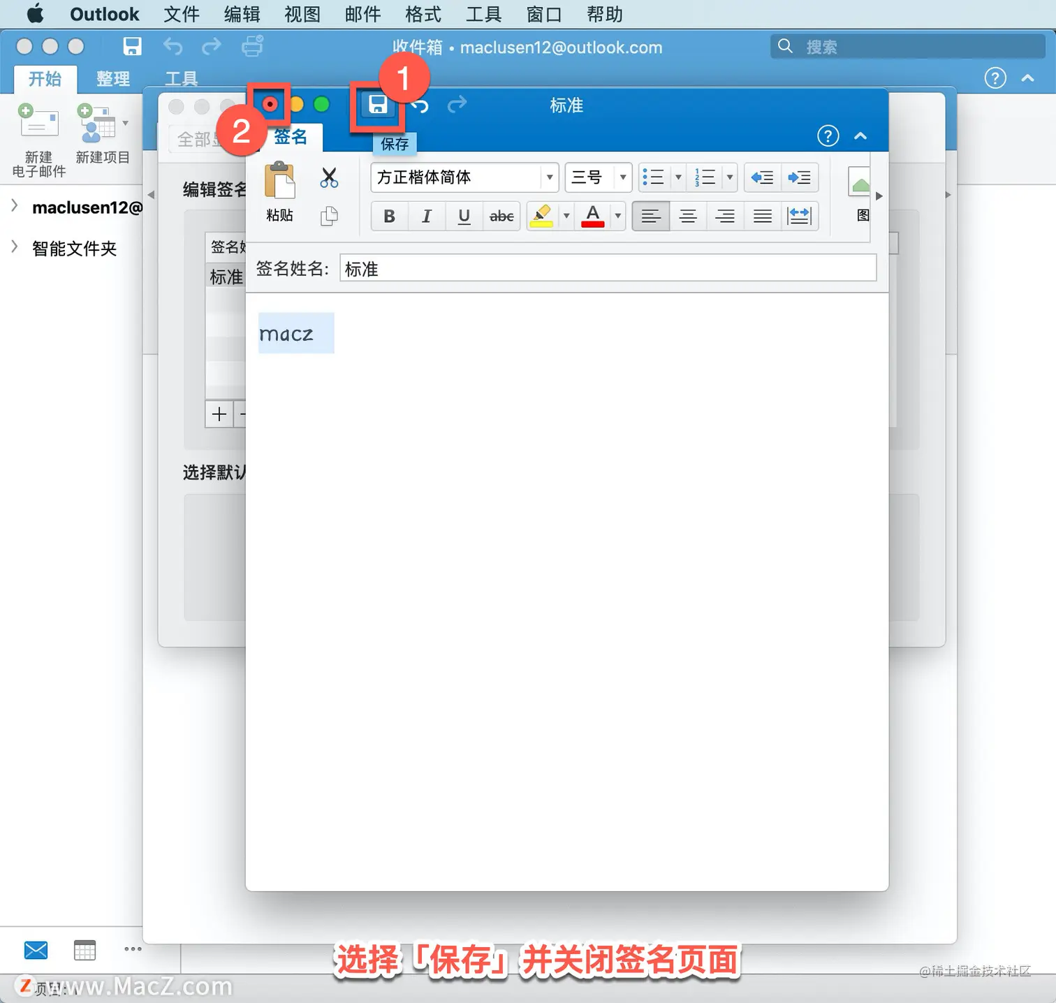Open help in main Outlook window

[x=995, y=78]
